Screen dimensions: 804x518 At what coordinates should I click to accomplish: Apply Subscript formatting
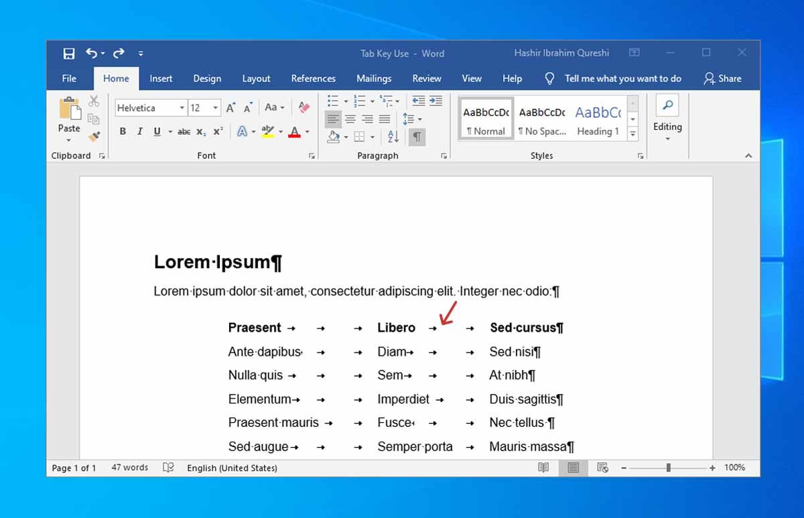click(200, 131)
